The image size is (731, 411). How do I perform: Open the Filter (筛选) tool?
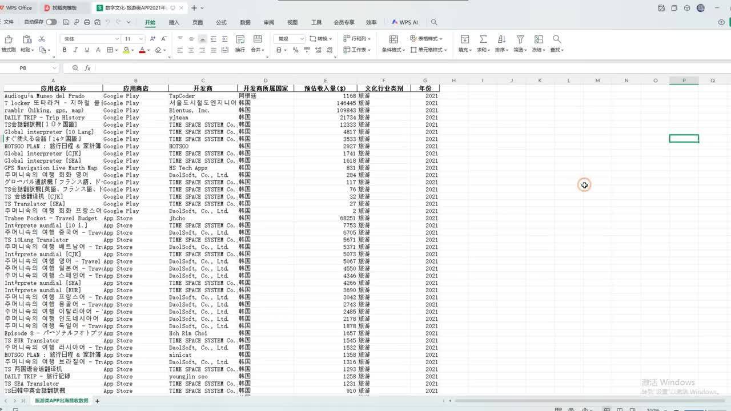(520, 39)
